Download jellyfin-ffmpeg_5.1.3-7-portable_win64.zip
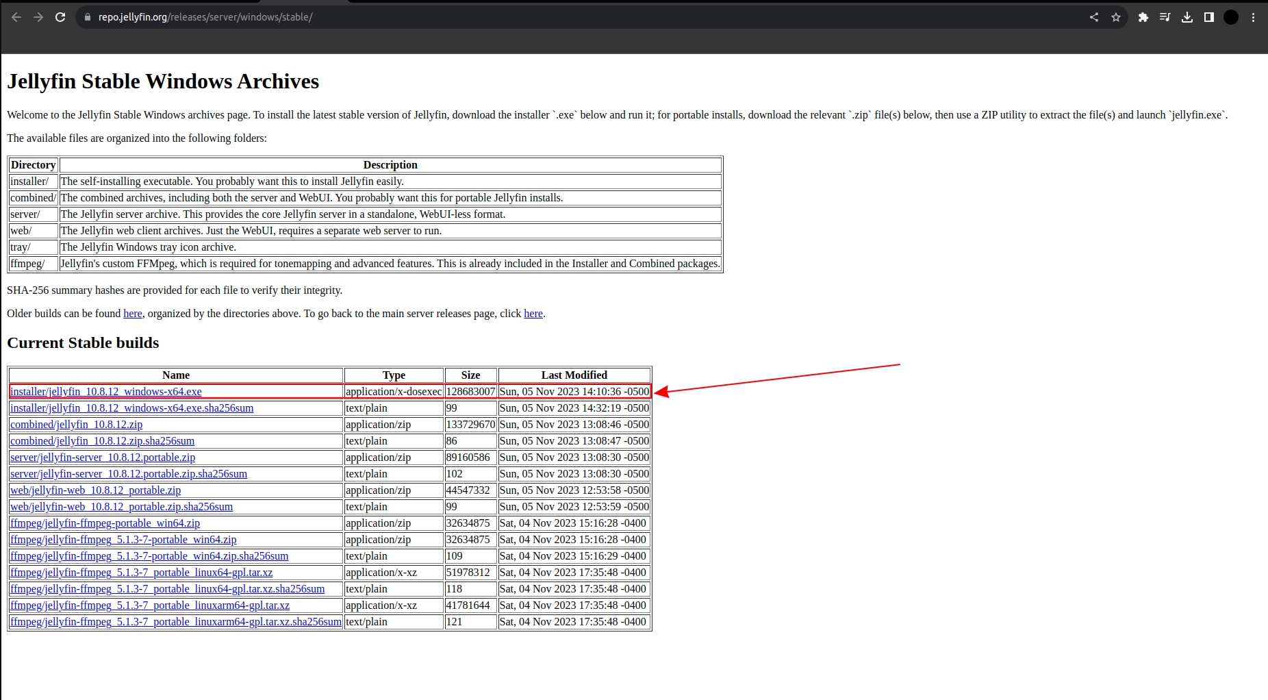The image size is (1268, 700). 123,540
